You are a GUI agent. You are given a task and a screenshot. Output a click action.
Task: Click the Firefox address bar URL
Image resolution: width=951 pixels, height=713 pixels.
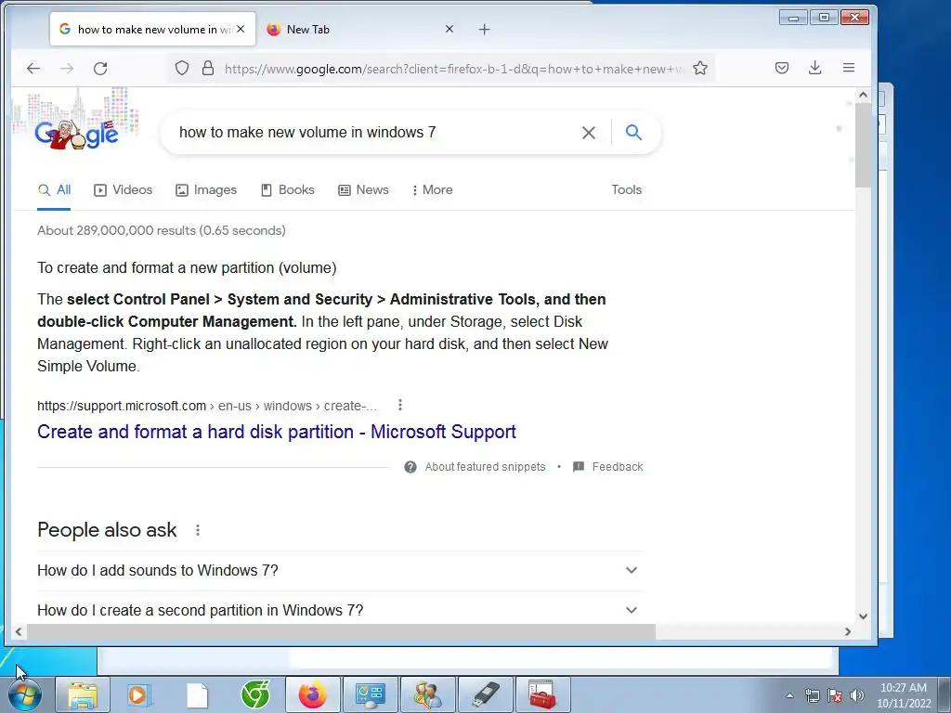pyautogui.click(x=452, y=69)
